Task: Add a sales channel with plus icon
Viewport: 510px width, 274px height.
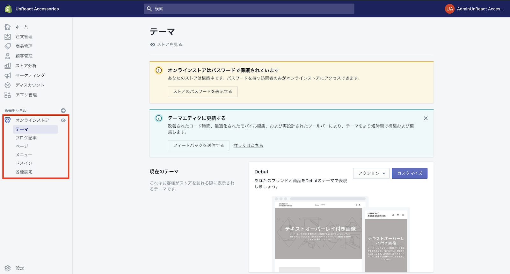Action: [63, 111]
